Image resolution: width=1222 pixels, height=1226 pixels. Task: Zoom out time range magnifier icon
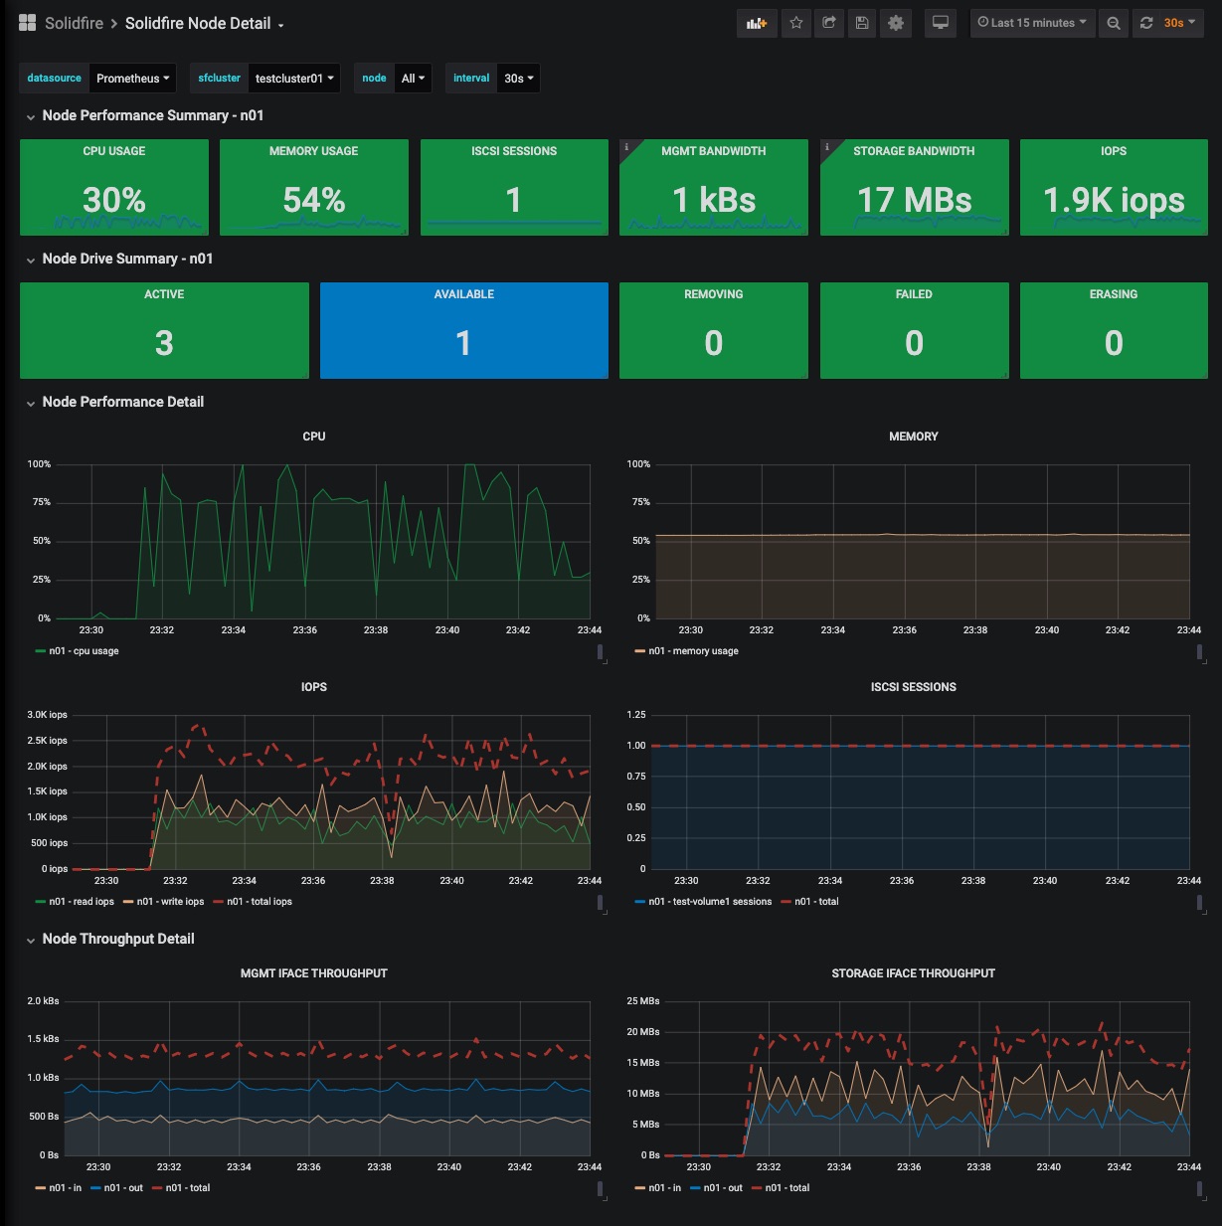point(1114,23)
